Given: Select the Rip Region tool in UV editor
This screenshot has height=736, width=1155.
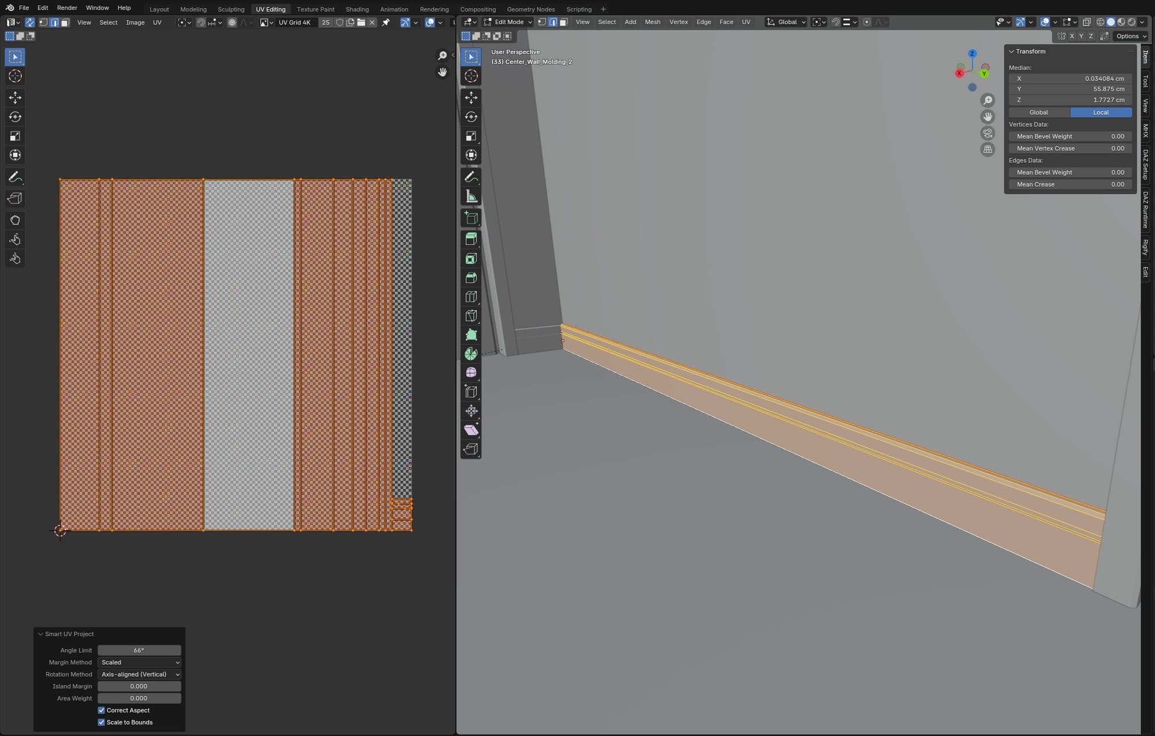Looking at the screenshot, I should coord(15,198).
